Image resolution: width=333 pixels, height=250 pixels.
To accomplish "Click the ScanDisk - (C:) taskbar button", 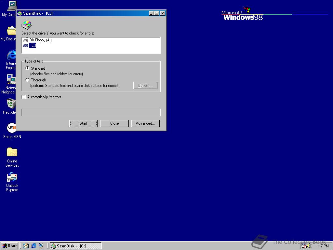I will coord(75,246).
